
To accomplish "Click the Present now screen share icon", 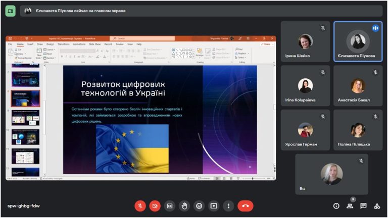I will 214,206.
